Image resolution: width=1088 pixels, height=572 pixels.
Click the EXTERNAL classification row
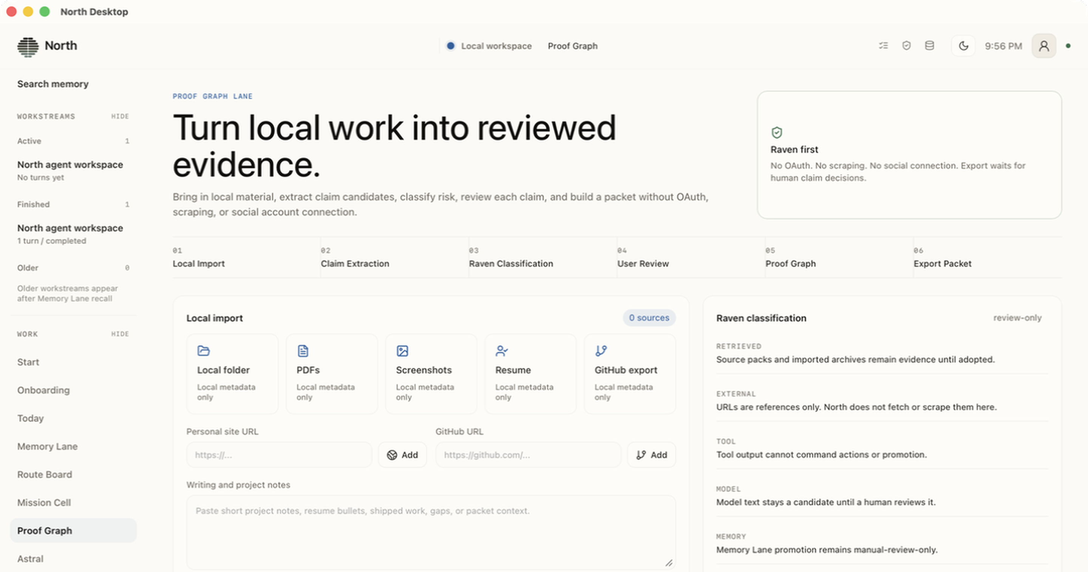pyautogui.click(x=882, y=401)
